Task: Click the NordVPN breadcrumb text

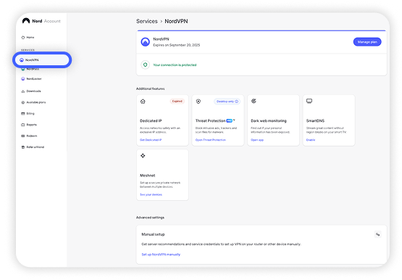Action: pos(176,21)
